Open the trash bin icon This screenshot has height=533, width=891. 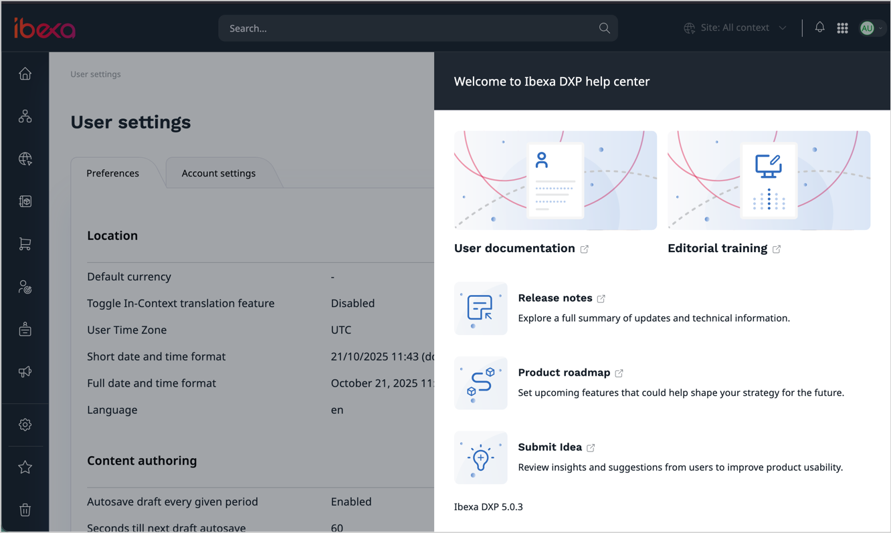[25, 510]
